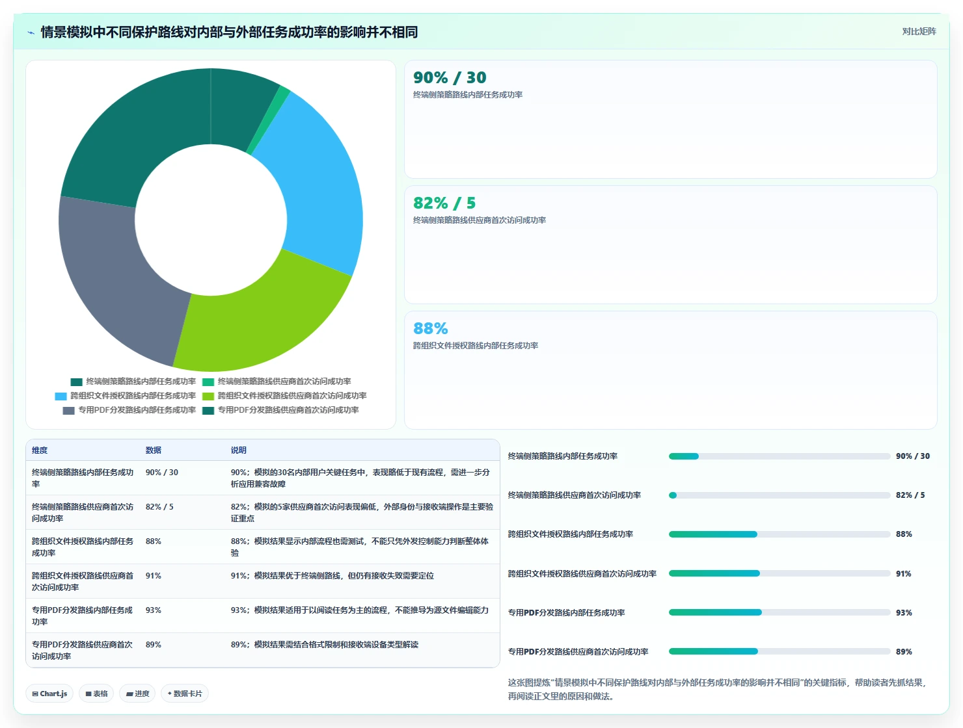Click progress bar for 专用PDF分发路线内部任务成功率
The image size is (963, 728).
tap(780, 612)
